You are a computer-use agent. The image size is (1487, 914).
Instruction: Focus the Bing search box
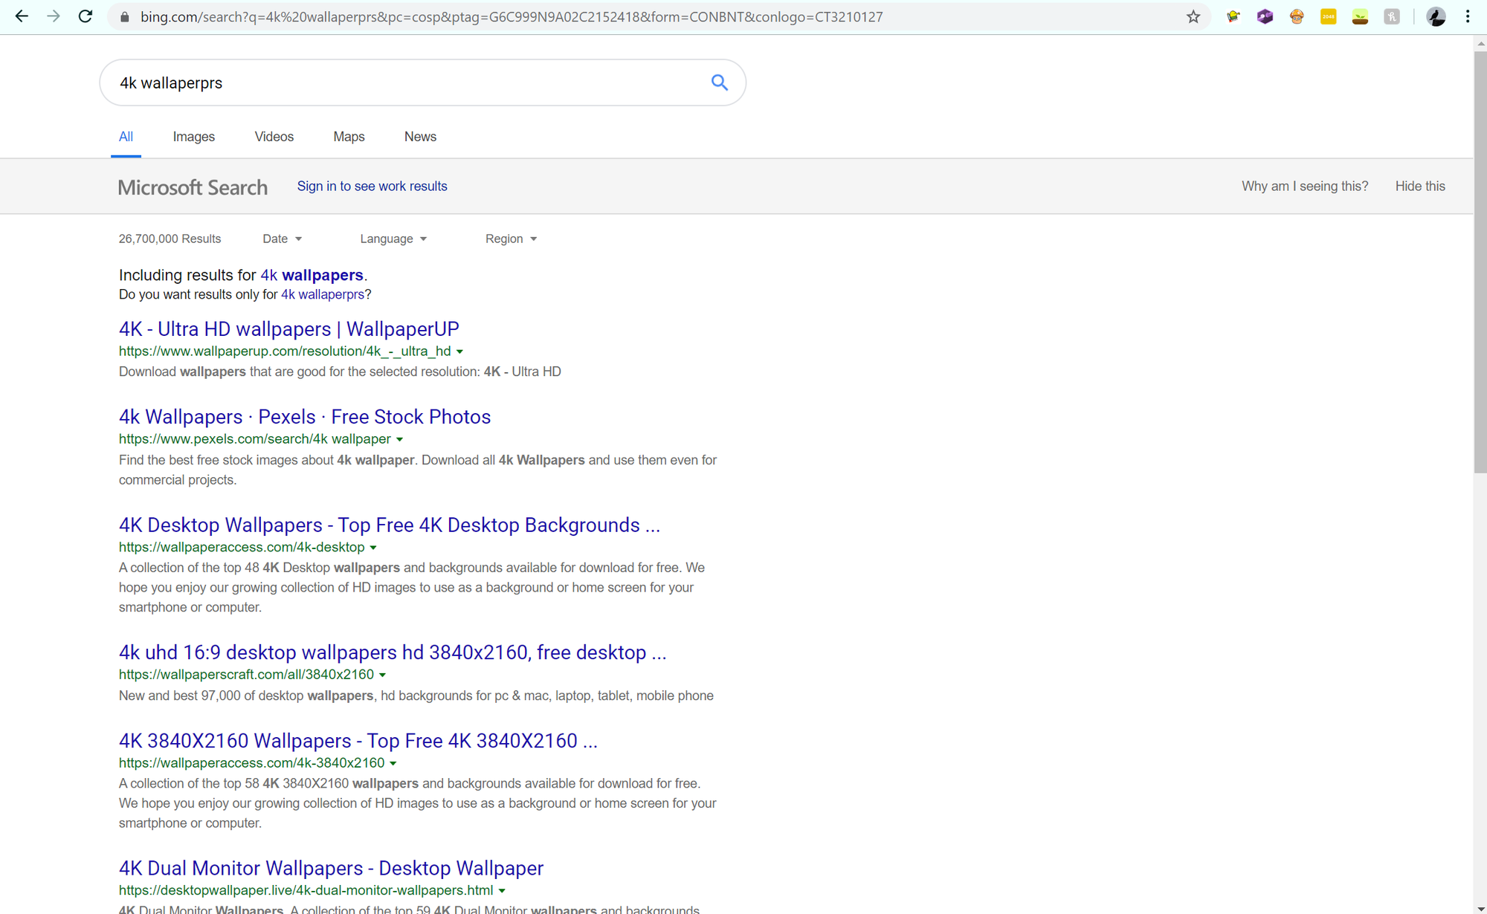click(422, 82)
